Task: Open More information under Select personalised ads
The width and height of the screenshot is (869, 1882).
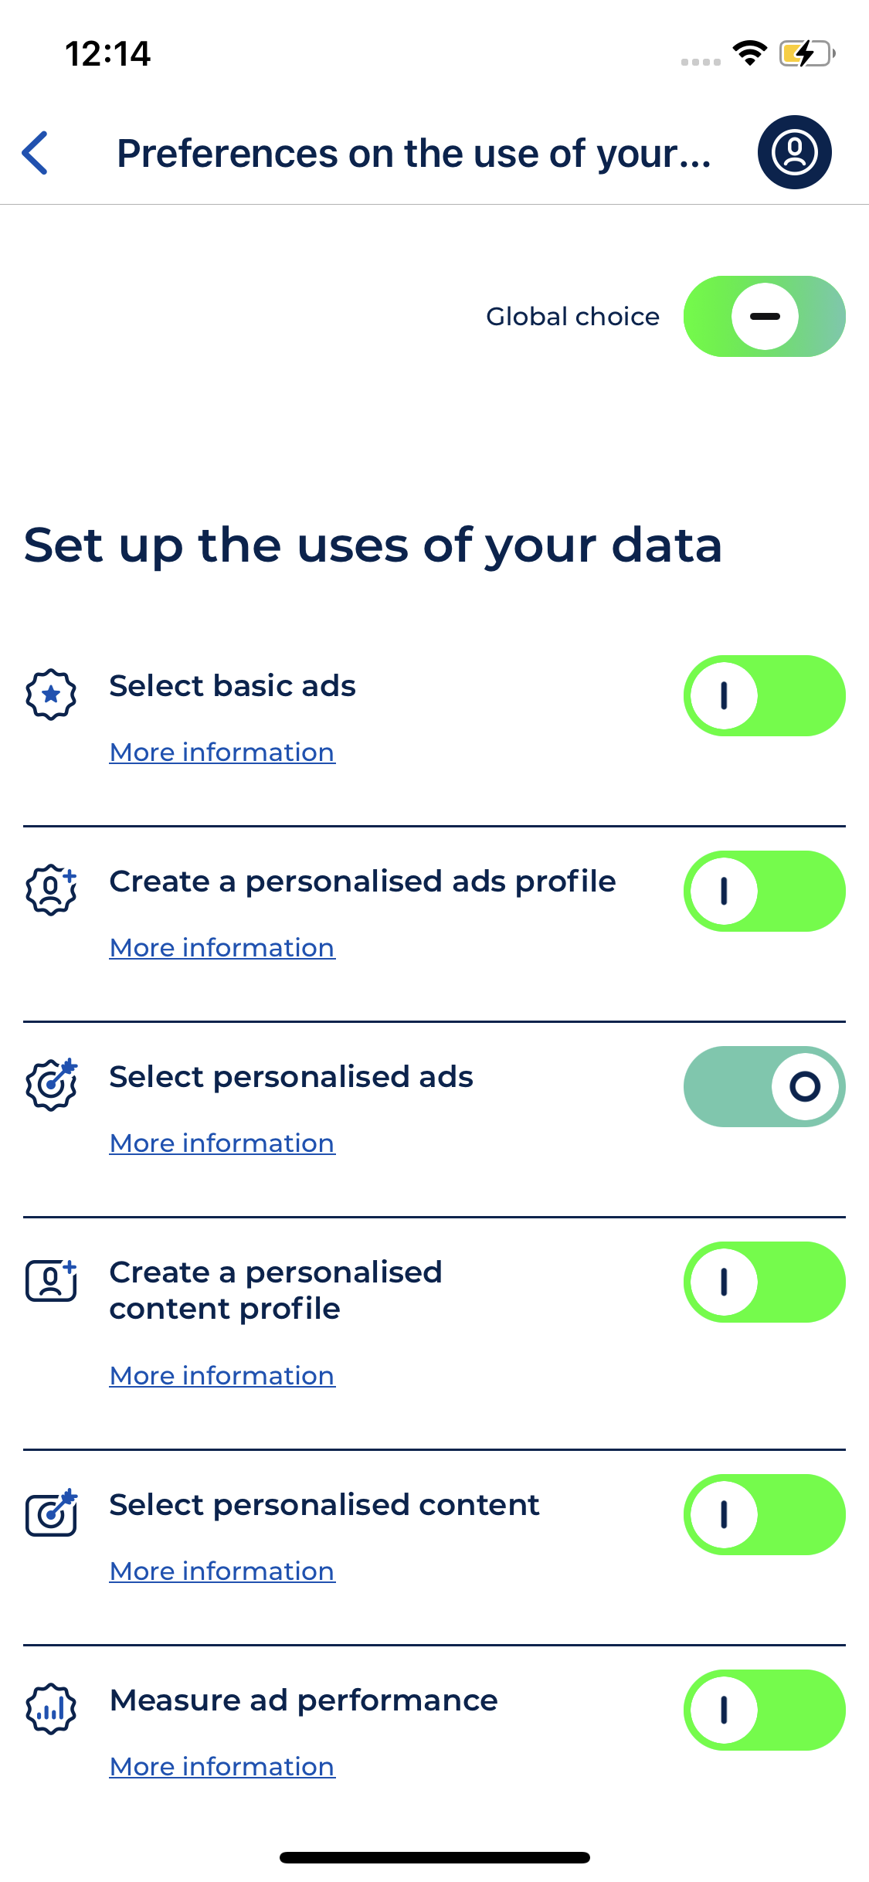Action: pos(222,1143)
